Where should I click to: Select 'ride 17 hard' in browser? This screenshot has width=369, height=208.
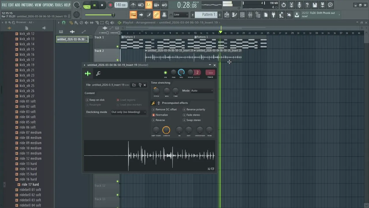(30, 184)
